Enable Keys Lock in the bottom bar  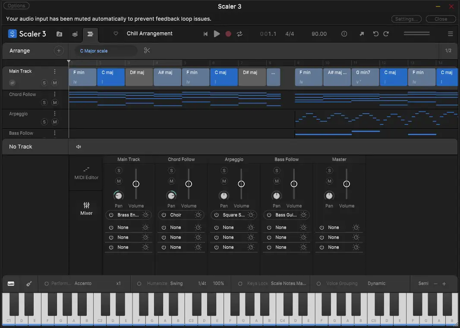[x=240, y=283]
